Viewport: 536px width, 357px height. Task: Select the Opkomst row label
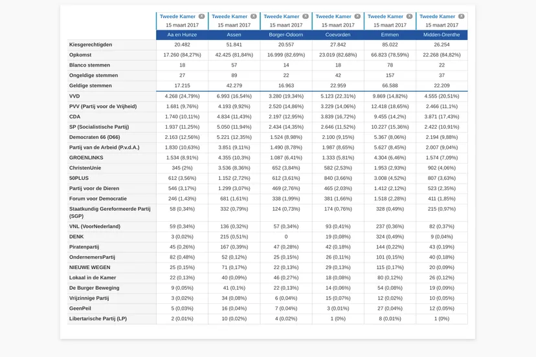coord(80,55)
